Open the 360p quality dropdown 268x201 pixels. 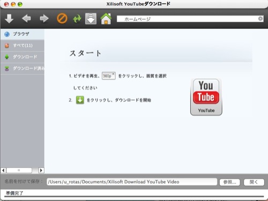point(108,76)
